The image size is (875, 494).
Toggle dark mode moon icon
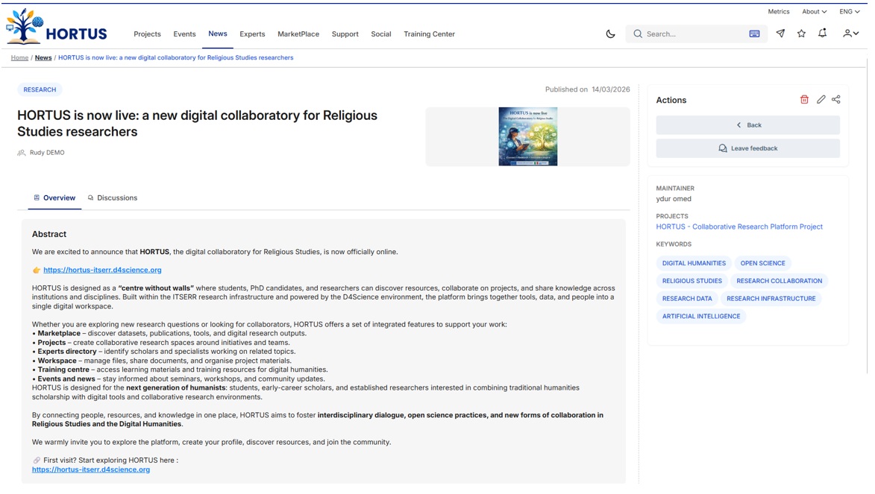point(610,34)
